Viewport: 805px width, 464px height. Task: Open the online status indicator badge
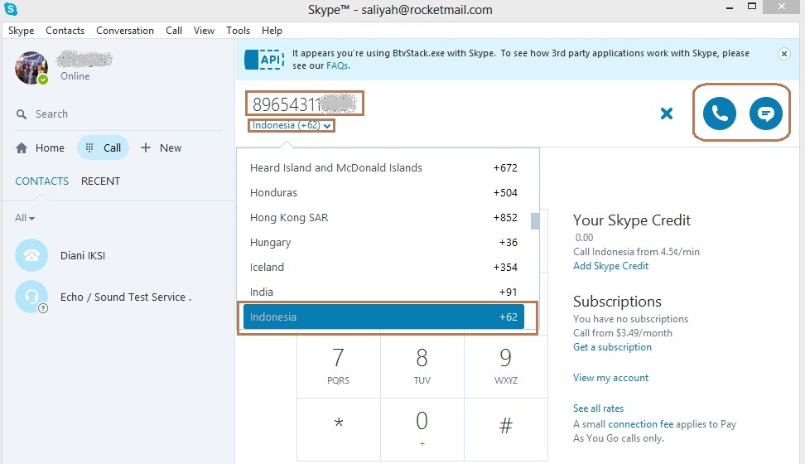click(x=43, y=80)
